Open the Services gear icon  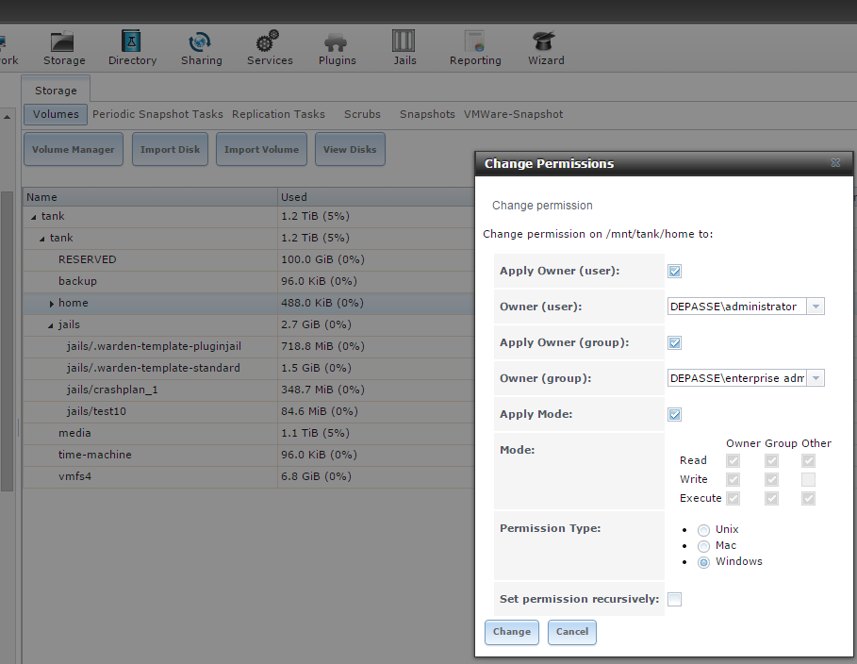click(x=270, y=47)
